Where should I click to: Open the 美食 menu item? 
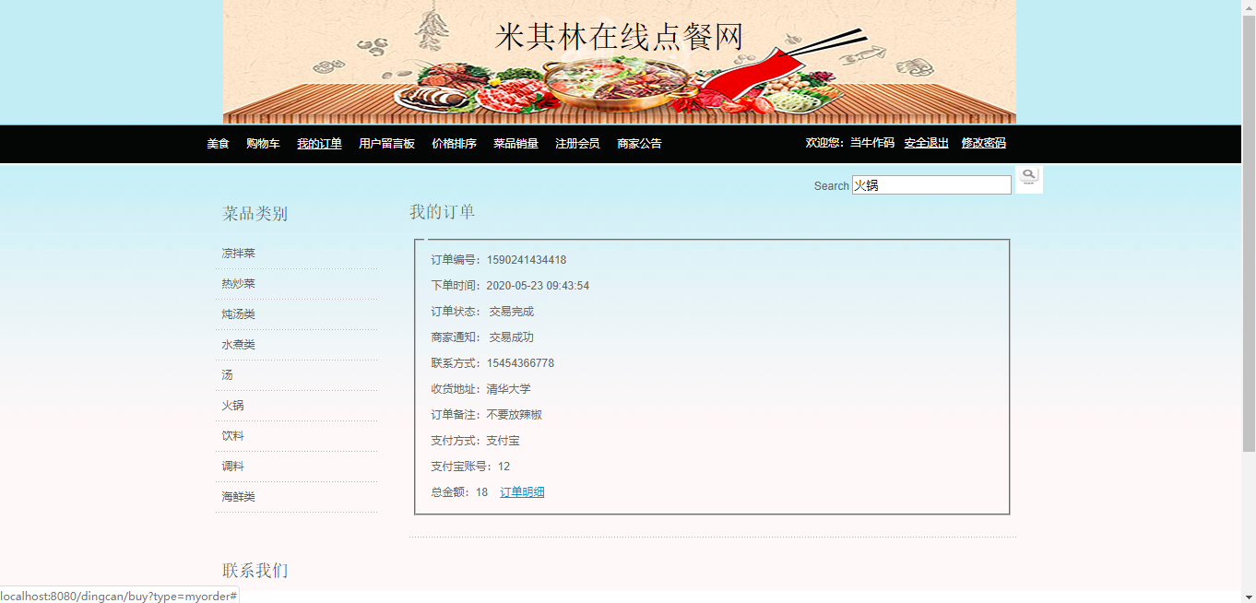[x=218, y=144]
